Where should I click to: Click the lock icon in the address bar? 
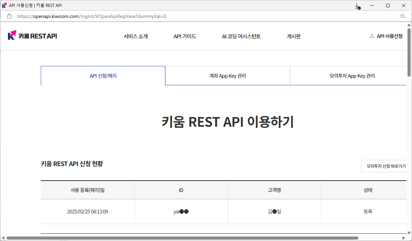9,16
